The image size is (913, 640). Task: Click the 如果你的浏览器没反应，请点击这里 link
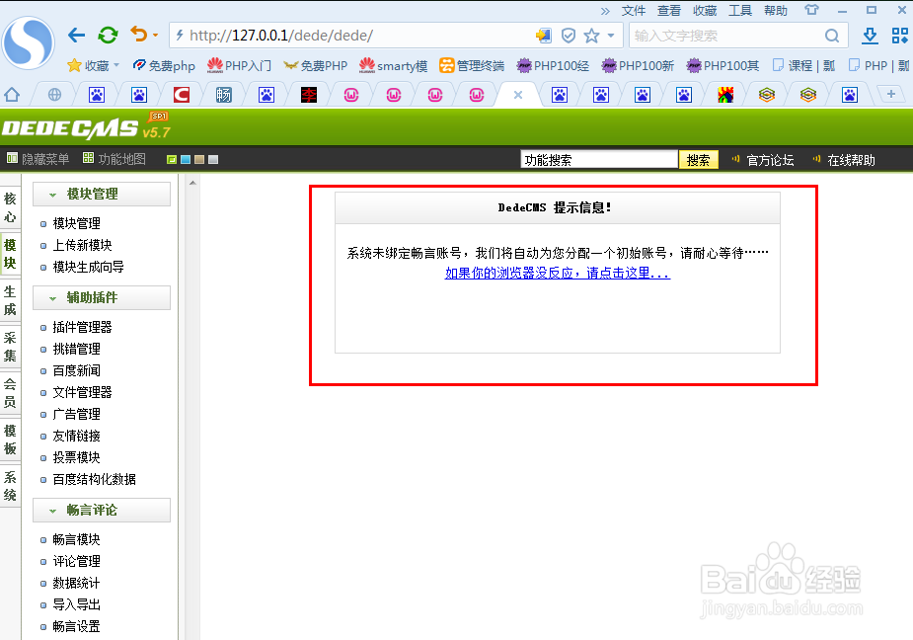[x=558, y=273]
